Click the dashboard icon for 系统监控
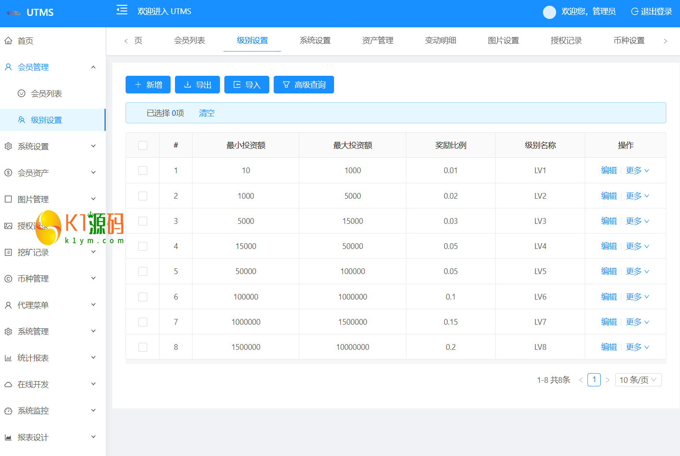Viewport: 680px width, 456px height. point(8,411)
